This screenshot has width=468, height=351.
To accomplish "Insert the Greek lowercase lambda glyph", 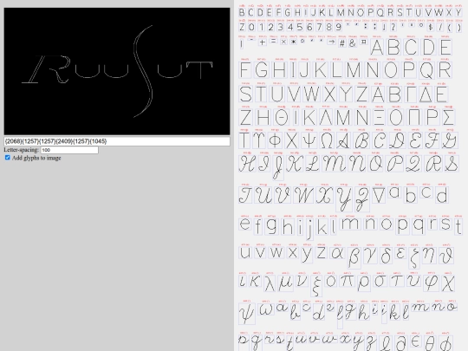I will [270, 283].
